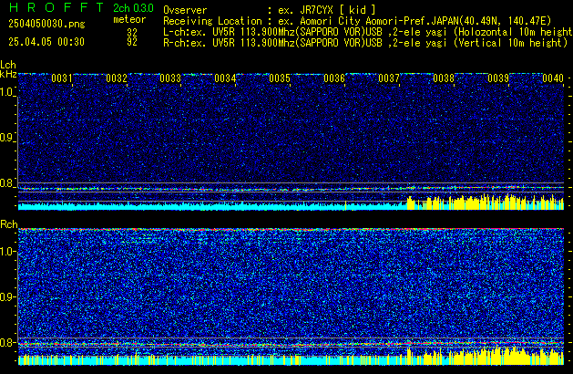The image size is (573, 374).
Task: Click the kHz axis unit label
Action: tap(8, 74)
